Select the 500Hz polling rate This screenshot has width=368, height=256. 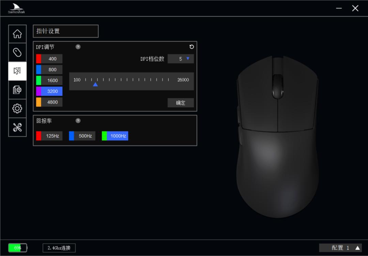(82, 136)
